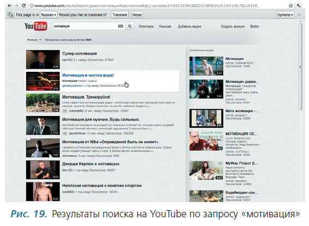Open the «Мотивация в чистом виде!» link

[x=88, y=75]
